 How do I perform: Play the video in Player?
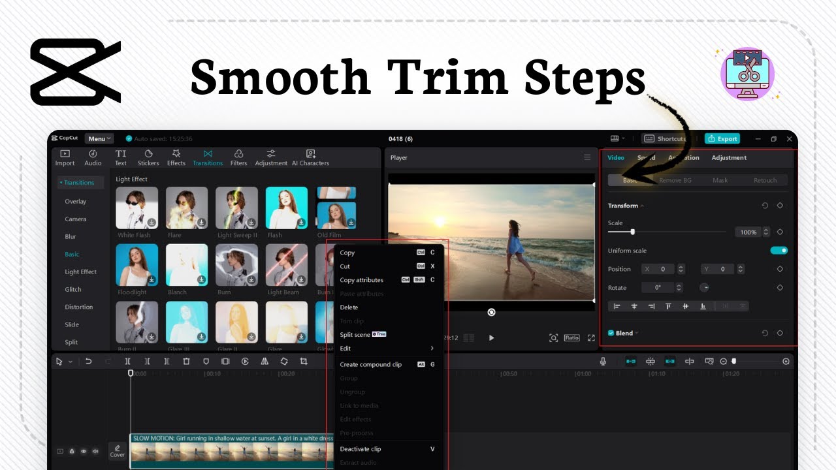coord(491,337)
